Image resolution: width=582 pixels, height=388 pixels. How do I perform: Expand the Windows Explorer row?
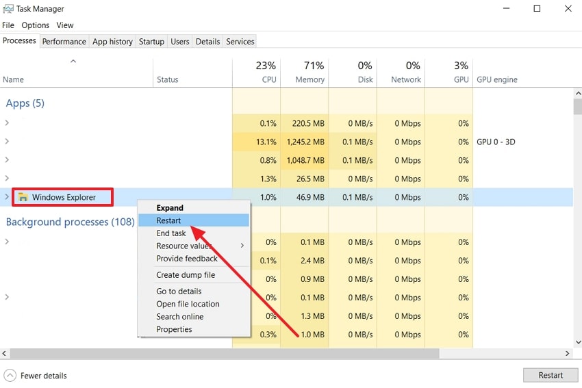coord(7,197)
